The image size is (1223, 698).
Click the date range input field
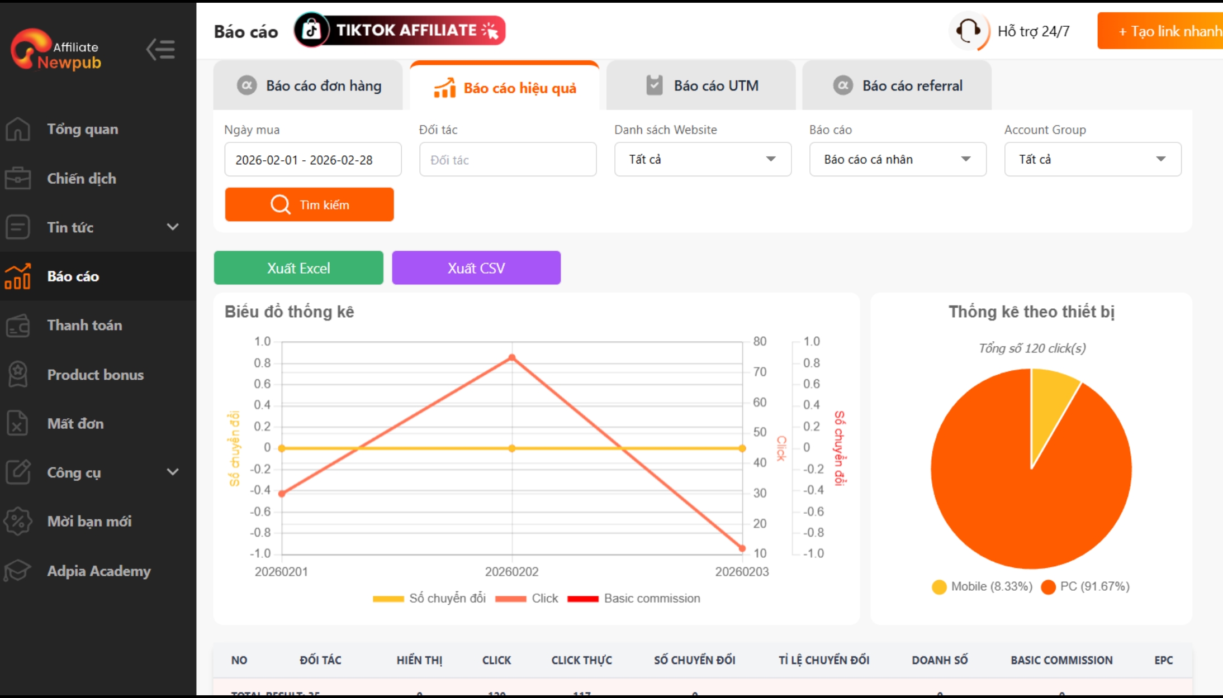tap(312, 159)
